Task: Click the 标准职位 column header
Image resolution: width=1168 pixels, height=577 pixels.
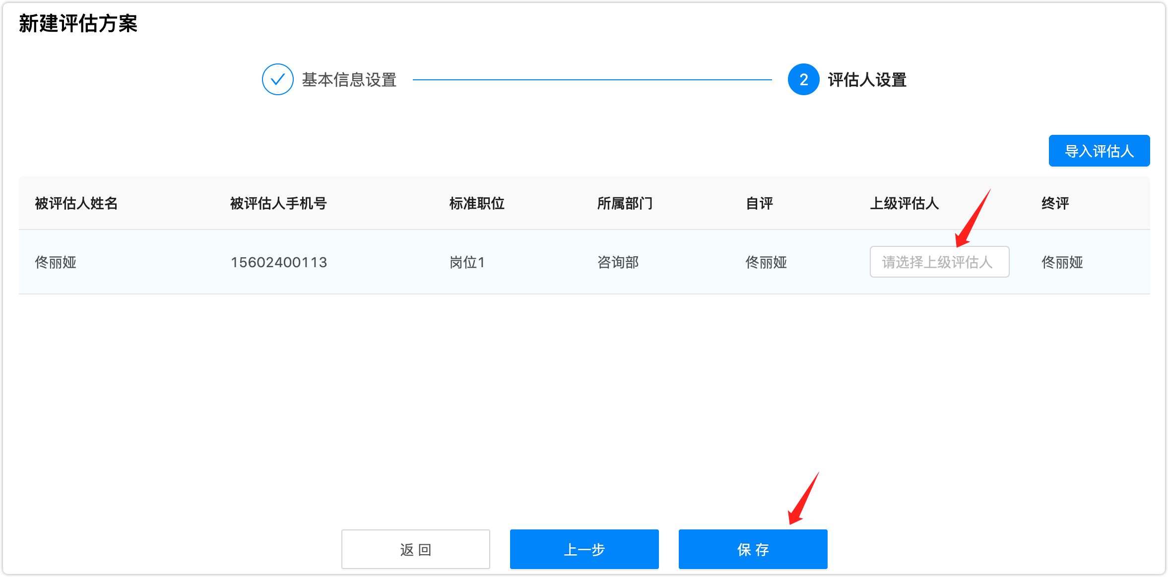Action: click(477, 203)
